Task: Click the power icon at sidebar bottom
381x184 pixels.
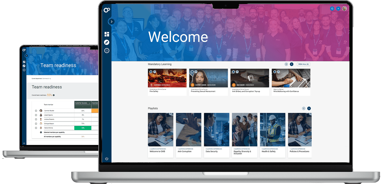Action: 107,159
